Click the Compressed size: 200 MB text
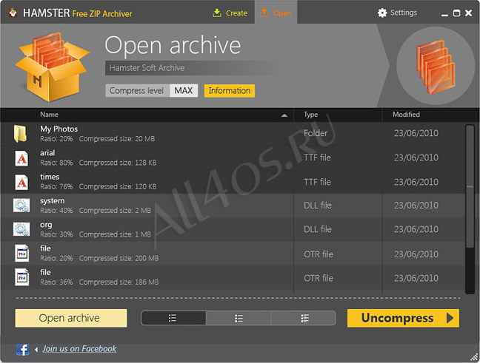 click(119, 258)
